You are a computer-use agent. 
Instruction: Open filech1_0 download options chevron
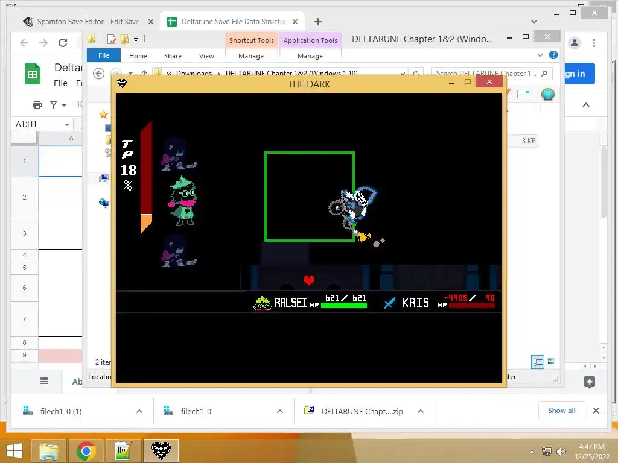(280, 411)
